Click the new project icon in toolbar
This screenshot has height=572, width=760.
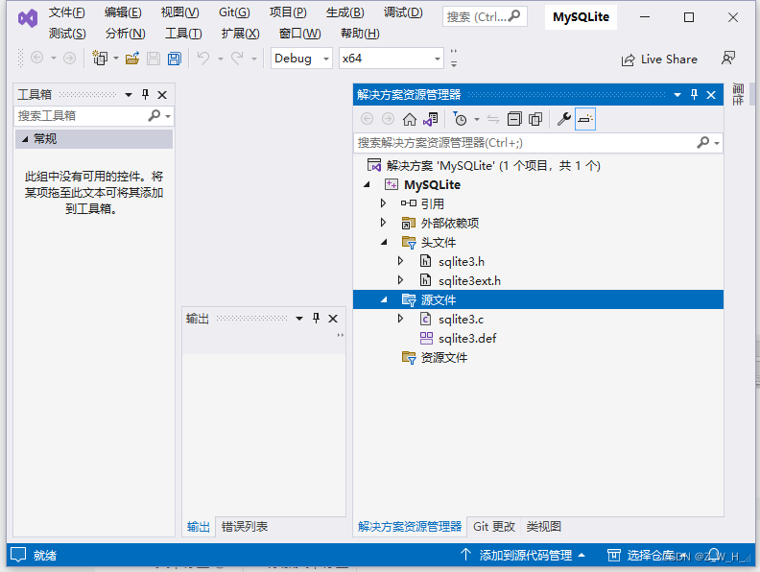tap(100, 59)
